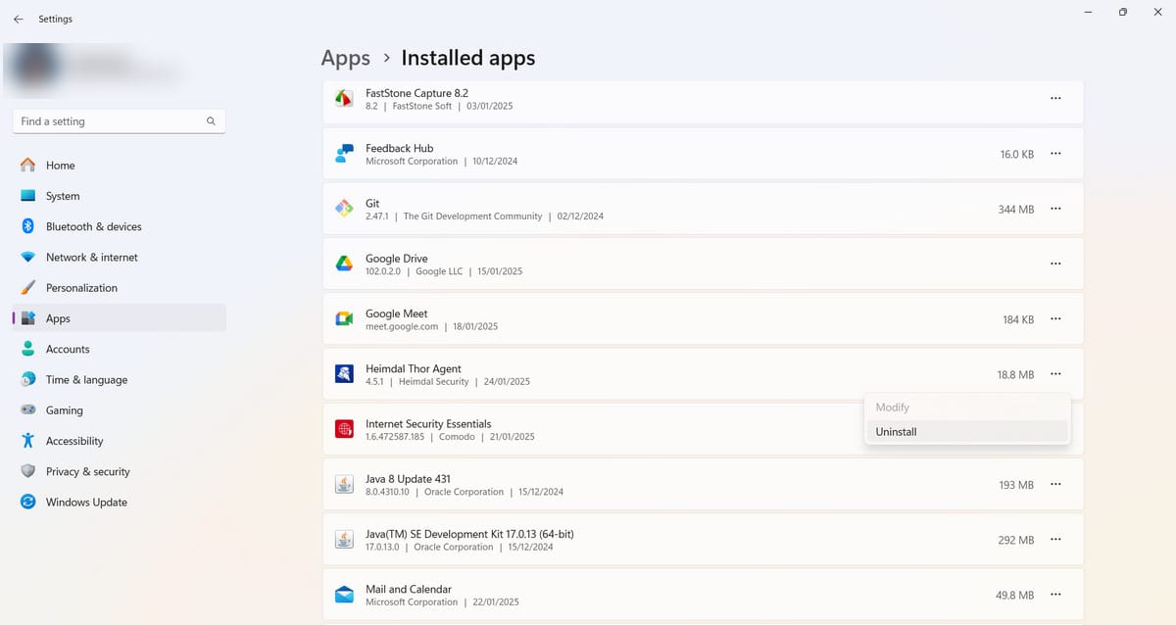Close the Settings window
The image size is (1176, 625).
(x=1157, y=12)
